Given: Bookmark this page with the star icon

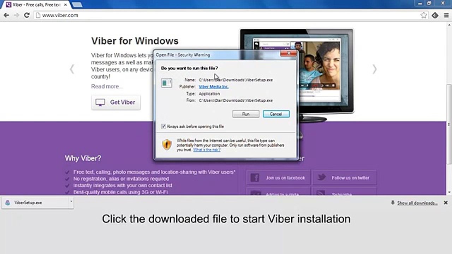Looking at the screenshot, I should (424, 15).
